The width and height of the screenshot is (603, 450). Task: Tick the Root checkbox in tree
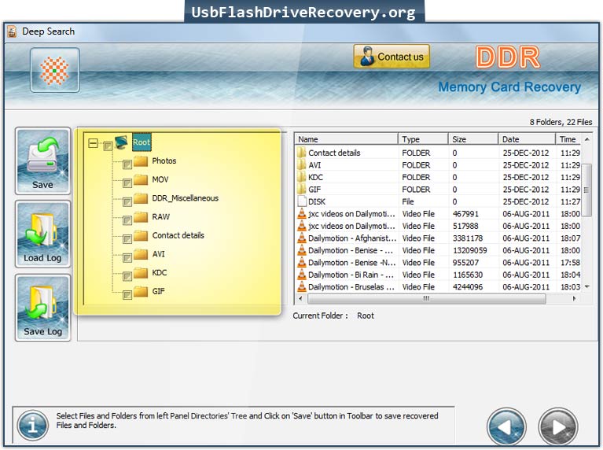pyautogui.click(x=108, y=146)
